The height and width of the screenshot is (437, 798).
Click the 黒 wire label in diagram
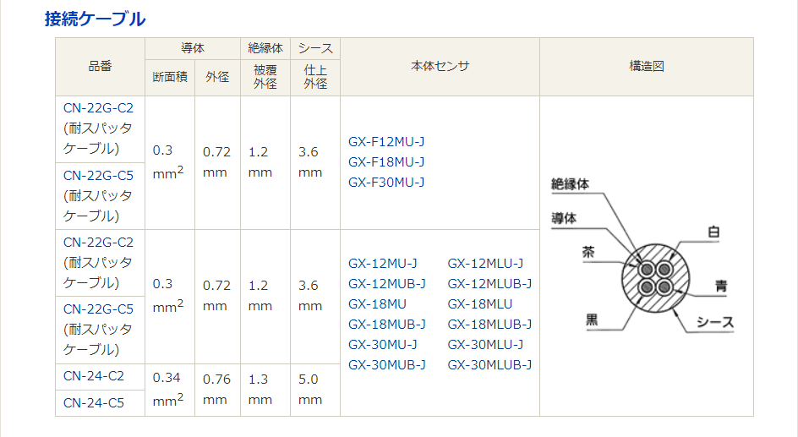pos(592,320)
